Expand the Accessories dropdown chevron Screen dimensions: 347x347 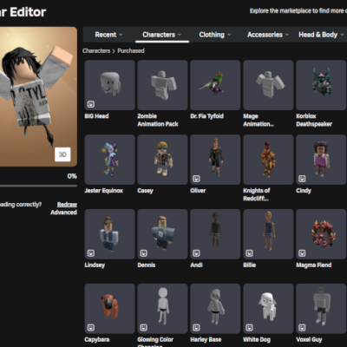tap(287, 35)
